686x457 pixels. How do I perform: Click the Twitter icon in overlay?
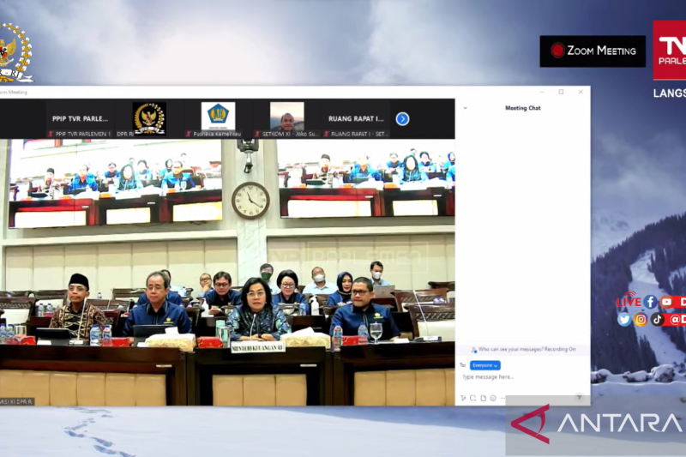tap(624, 319)
